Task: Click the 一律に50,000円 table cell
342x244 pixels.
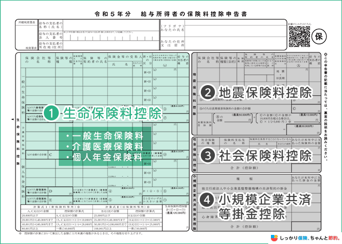Action: 145,228
